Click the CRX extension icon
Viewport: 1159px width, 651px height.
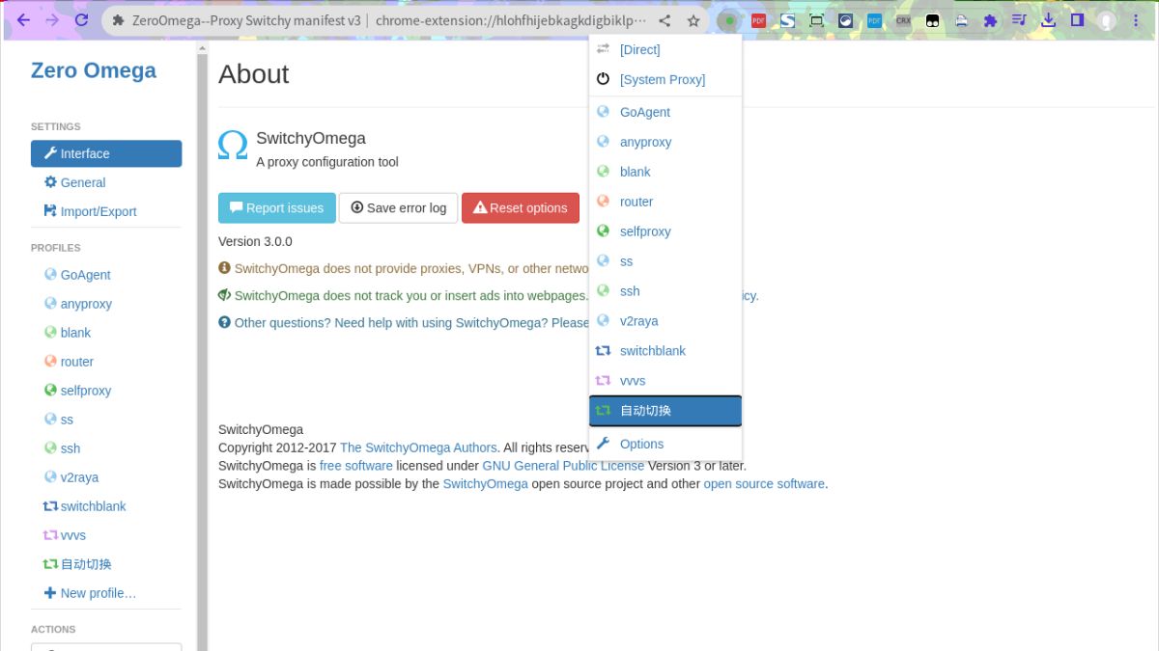click(903, 20)
